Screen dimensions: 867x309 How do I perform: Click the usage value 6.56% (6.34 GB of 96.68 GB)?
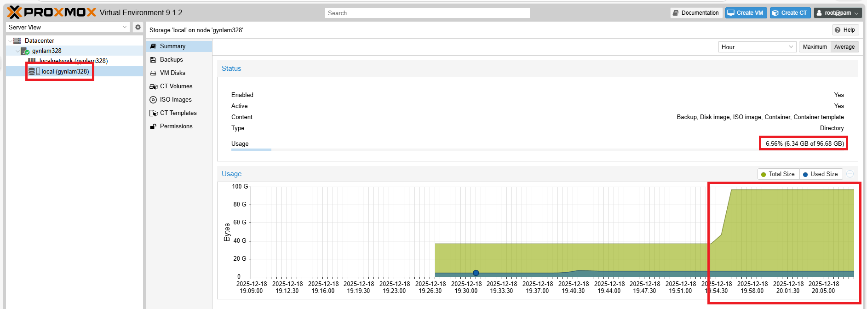[x=804, y=143]
